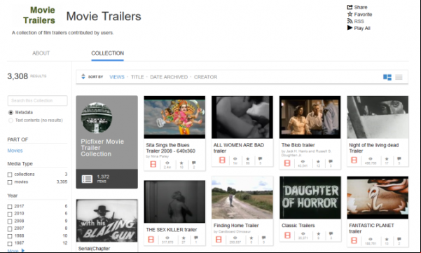421x253 pixels.
Task: Open The Blob trailer title link
Action: click(x=298, y=145)
